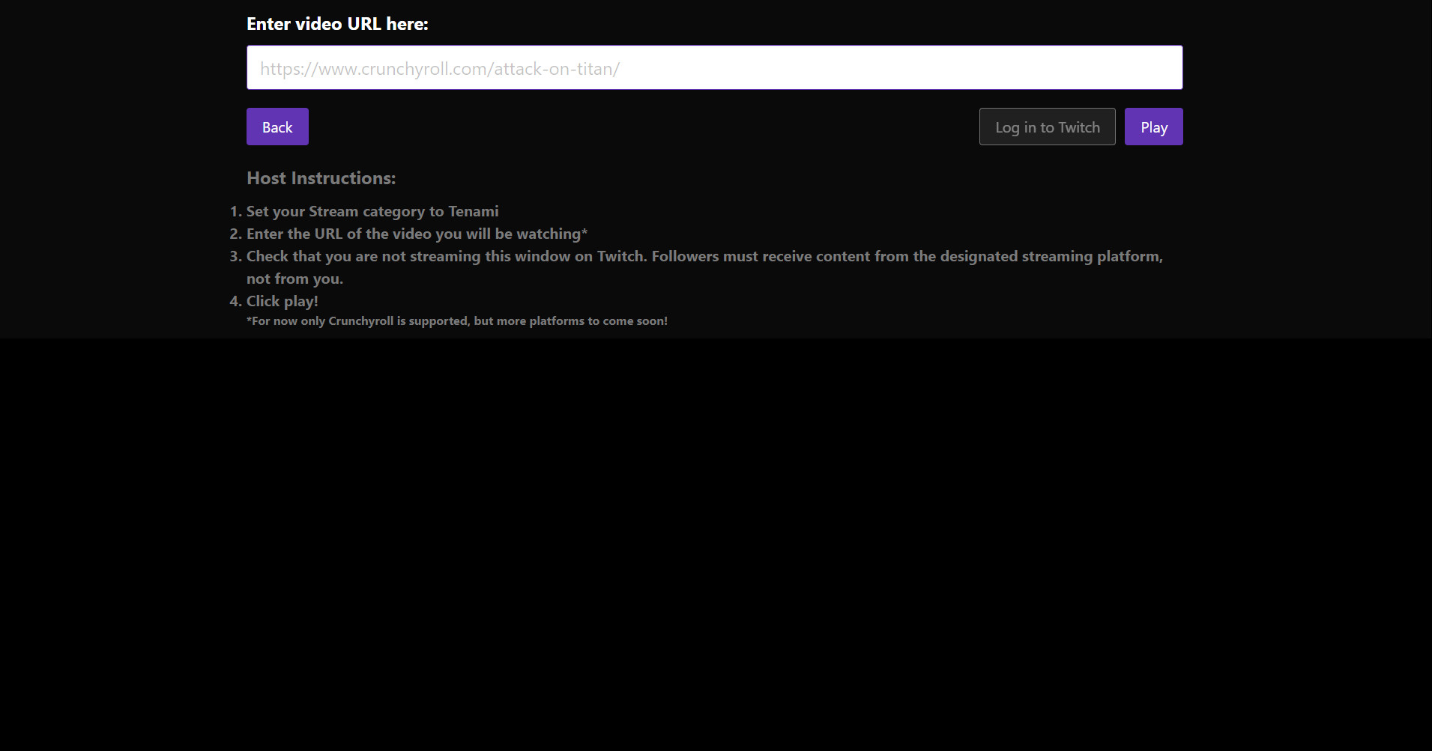1432x751 pixels.
Task: Click instruction step one about stream category
Action: (x=372, y=211)
